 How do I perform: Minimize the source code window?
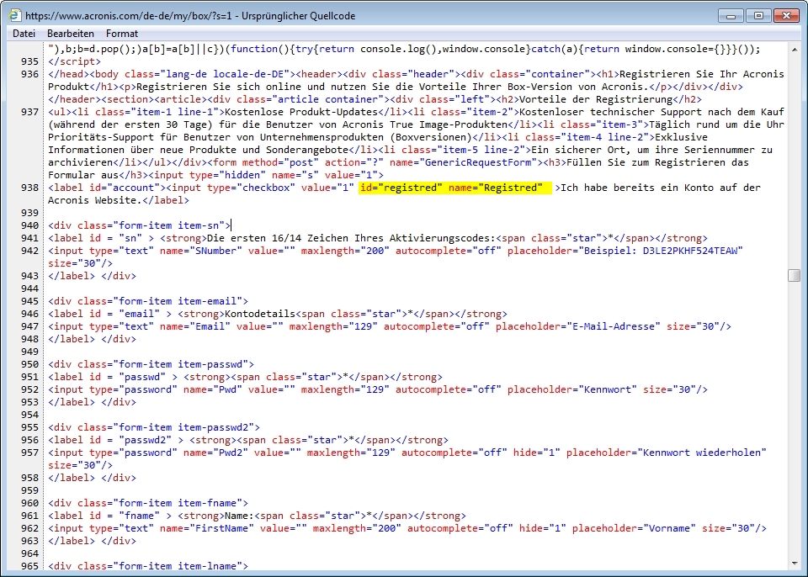[x=733, y=15]
